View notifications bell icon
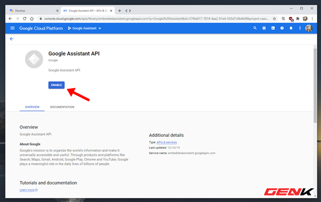The width and height of the screenshot is (321, 202). click(x=291, y=28)
